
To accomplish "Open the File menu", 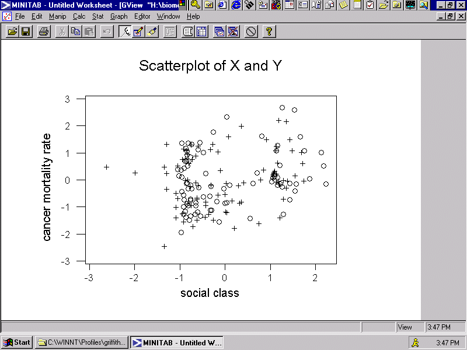I will coord(20,16).
